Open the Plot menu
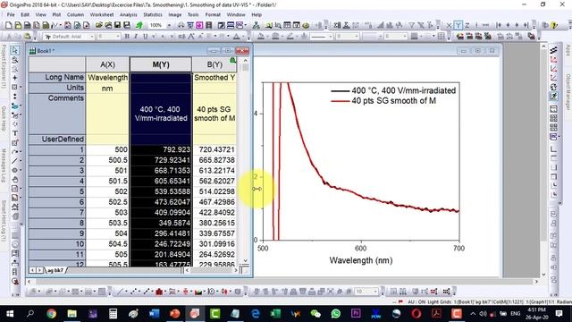This screenshot has width=572, height=322. click(56, 14)
